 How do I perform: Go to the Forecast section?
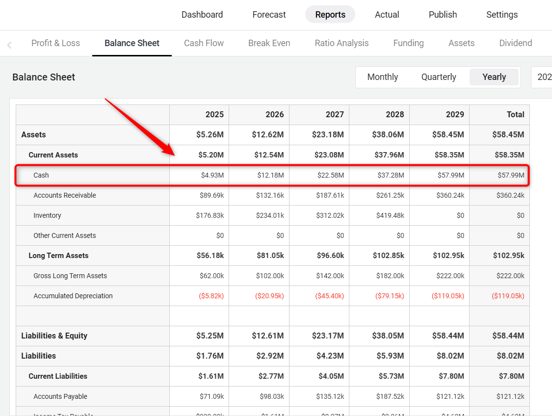coord(269,15)
